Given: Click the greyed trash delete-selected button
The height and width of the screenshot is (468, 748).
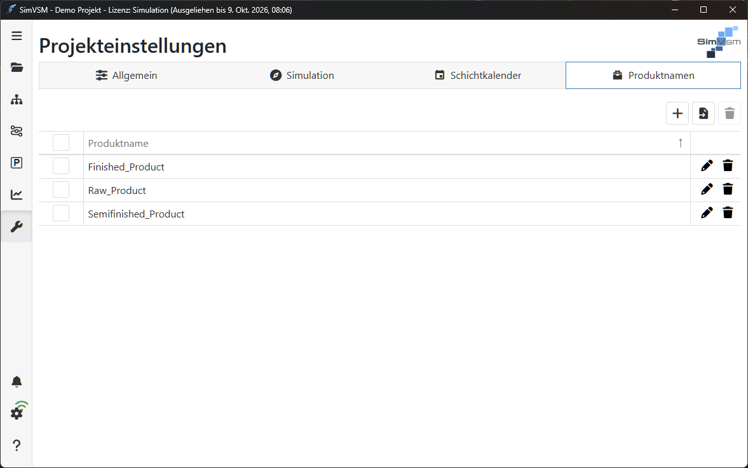Looking at the screenshot, I should click(x=730, y=113).
